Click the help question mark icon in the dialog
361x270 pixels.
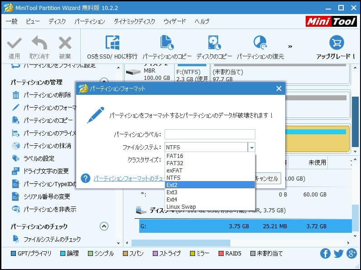pyautogui.click(x=85, y=178)
